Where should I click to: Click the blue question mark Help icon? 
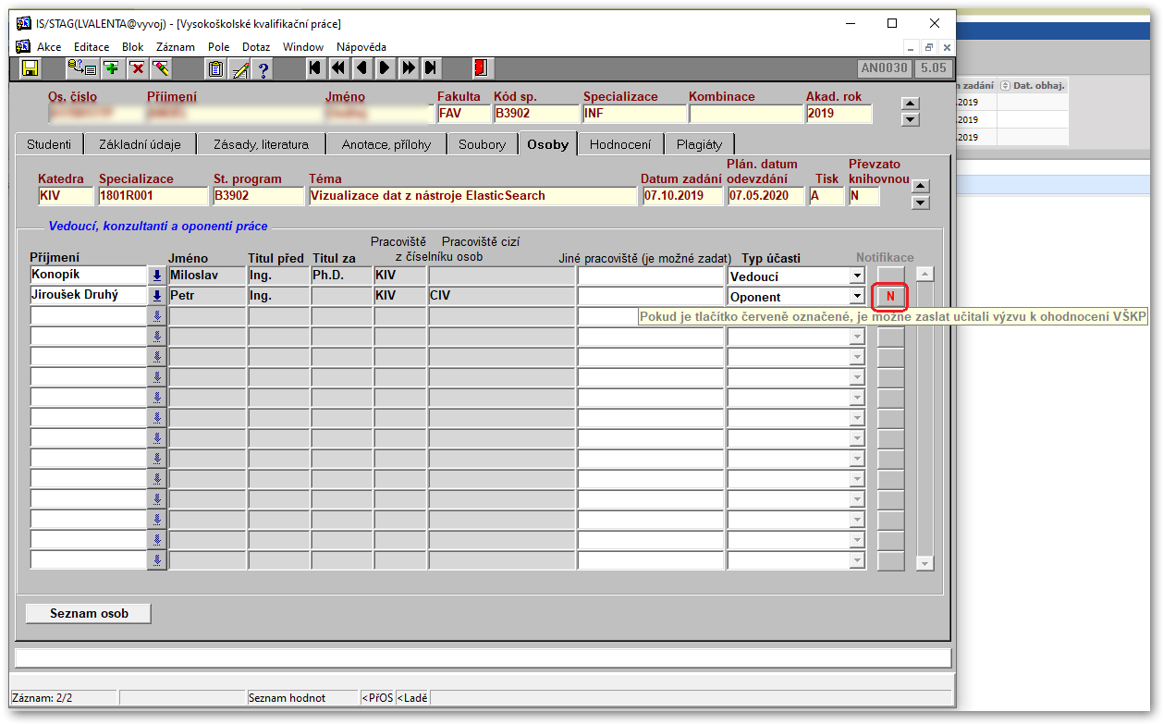coord(263,67)
